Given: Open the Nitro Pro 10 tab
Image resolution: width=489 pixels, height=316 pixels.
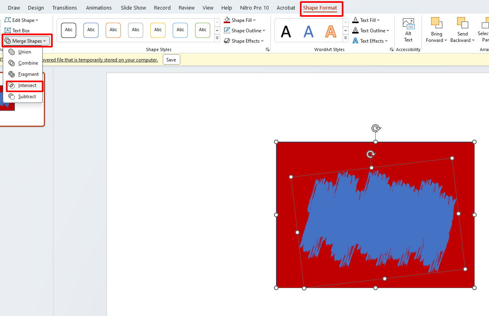Looking at the screenshot, I should click(x=254, y=8).
